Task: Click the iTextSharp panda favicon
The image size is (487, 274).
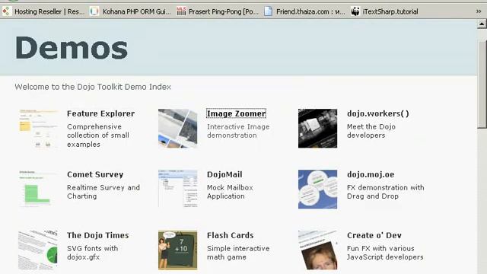Action: pyautogui.click(x=355, y=12)
